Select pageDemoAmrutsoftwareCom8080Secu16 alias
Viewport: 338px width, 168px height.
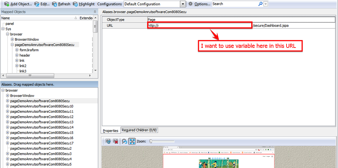pyautogui.click(x=42, y=138)
